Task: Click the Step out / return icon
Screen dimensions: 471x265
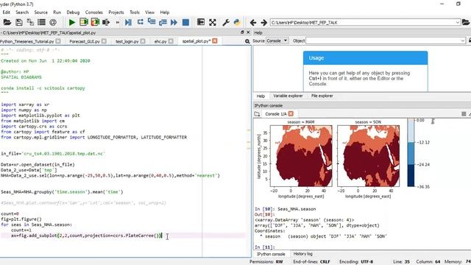Action: point(163,22)
